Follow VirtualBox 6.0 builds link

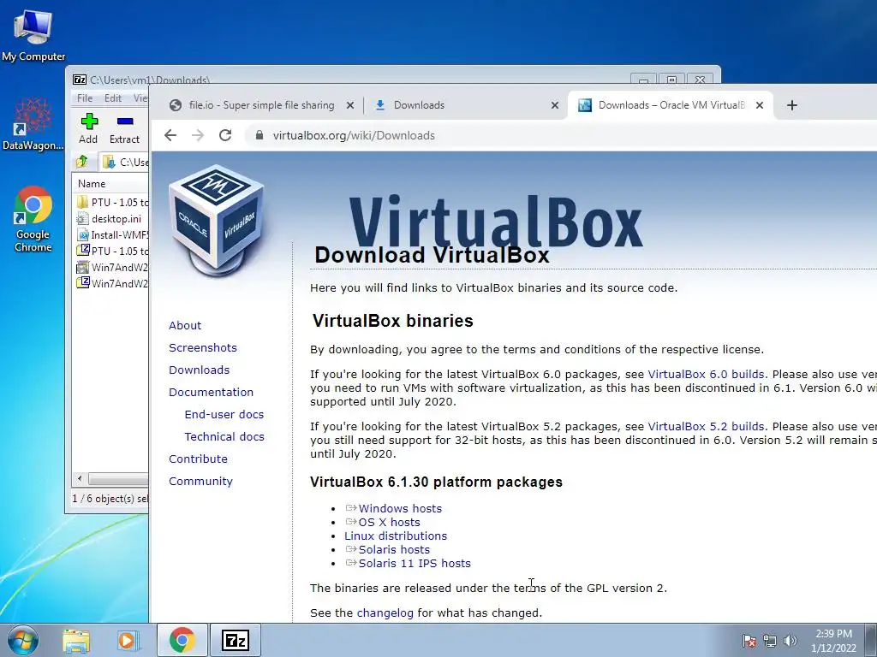(707, 375)
